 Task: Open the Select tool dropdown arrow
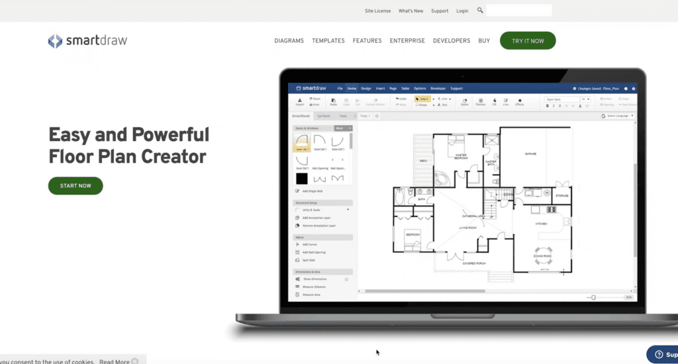point(433,99)
